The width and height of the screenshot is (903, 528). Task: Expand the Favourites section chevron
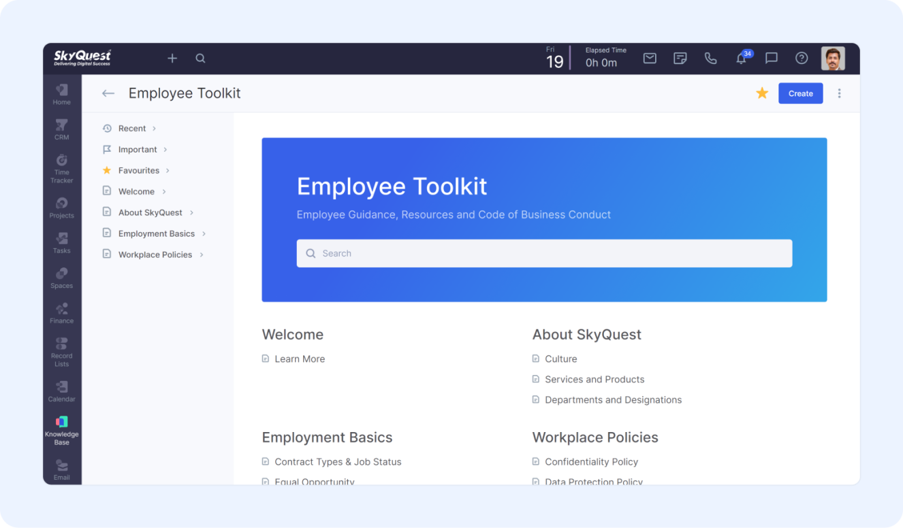pos(168,171)
